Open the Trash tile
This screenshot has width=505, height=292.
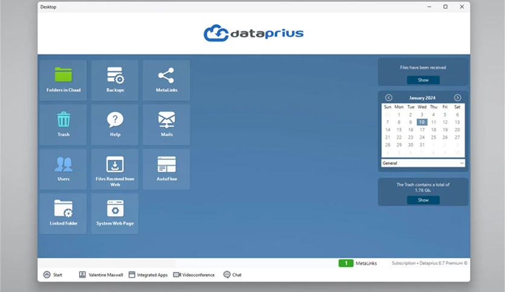pyautogui.click(x=63, y=125)
